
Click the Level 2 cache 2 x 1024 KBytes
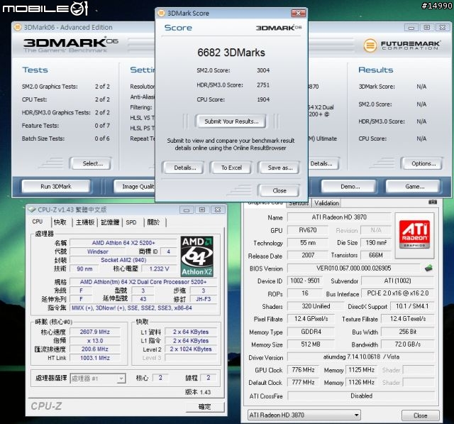[191, 349]
